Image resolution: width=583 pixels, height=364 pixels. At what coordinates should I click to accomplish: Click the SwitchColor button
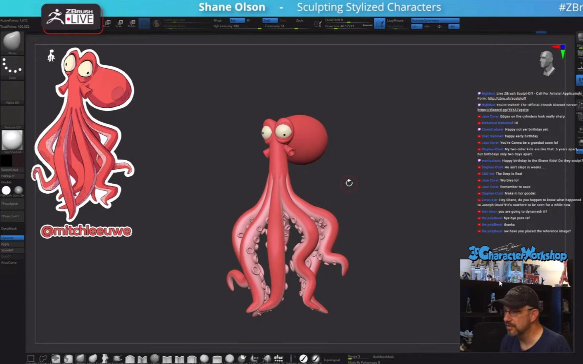[x=12, y=170]
